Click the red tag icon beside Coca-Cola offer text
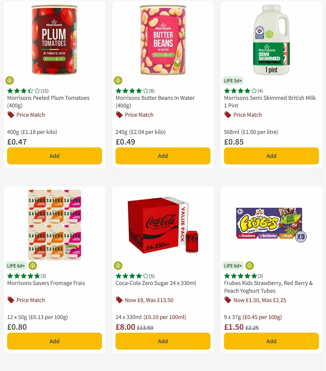Image resolution: width=326 pixels, height=371 pixels. (119, 300)
